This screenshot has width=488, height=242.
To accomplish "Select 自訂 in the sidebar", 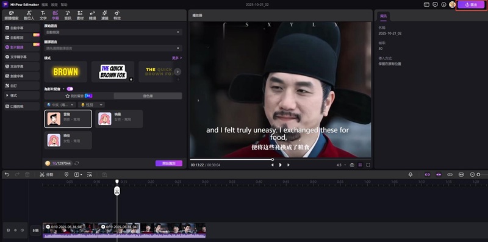I will click(22, 86).
